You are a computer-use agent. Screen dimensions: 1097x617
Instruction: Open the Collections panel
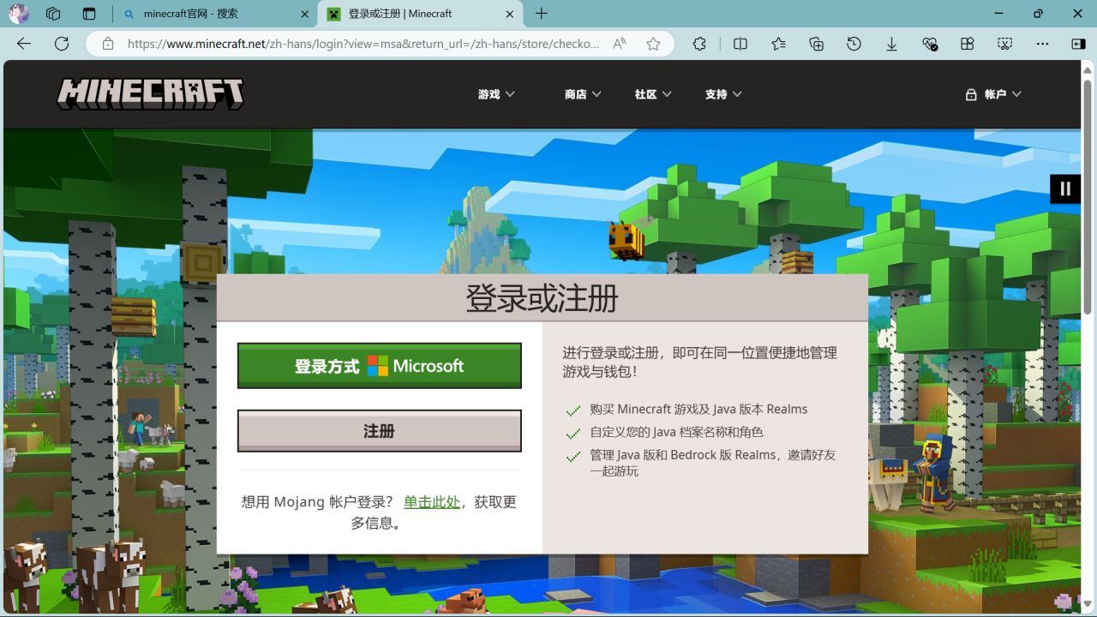(816, 44)
